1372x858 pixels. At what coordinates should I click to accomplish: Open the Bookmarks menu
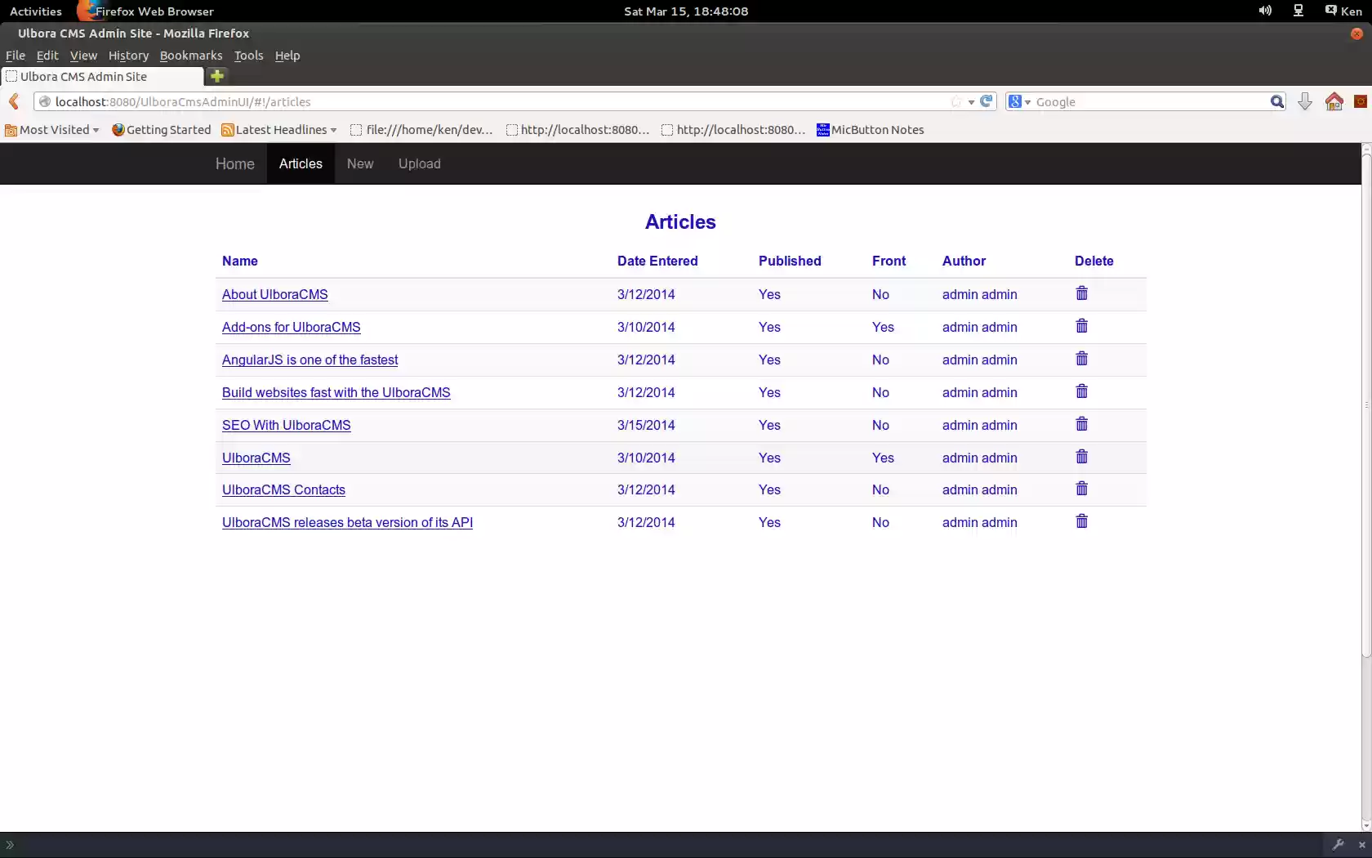pyautogui.click(x=191, y=56)
